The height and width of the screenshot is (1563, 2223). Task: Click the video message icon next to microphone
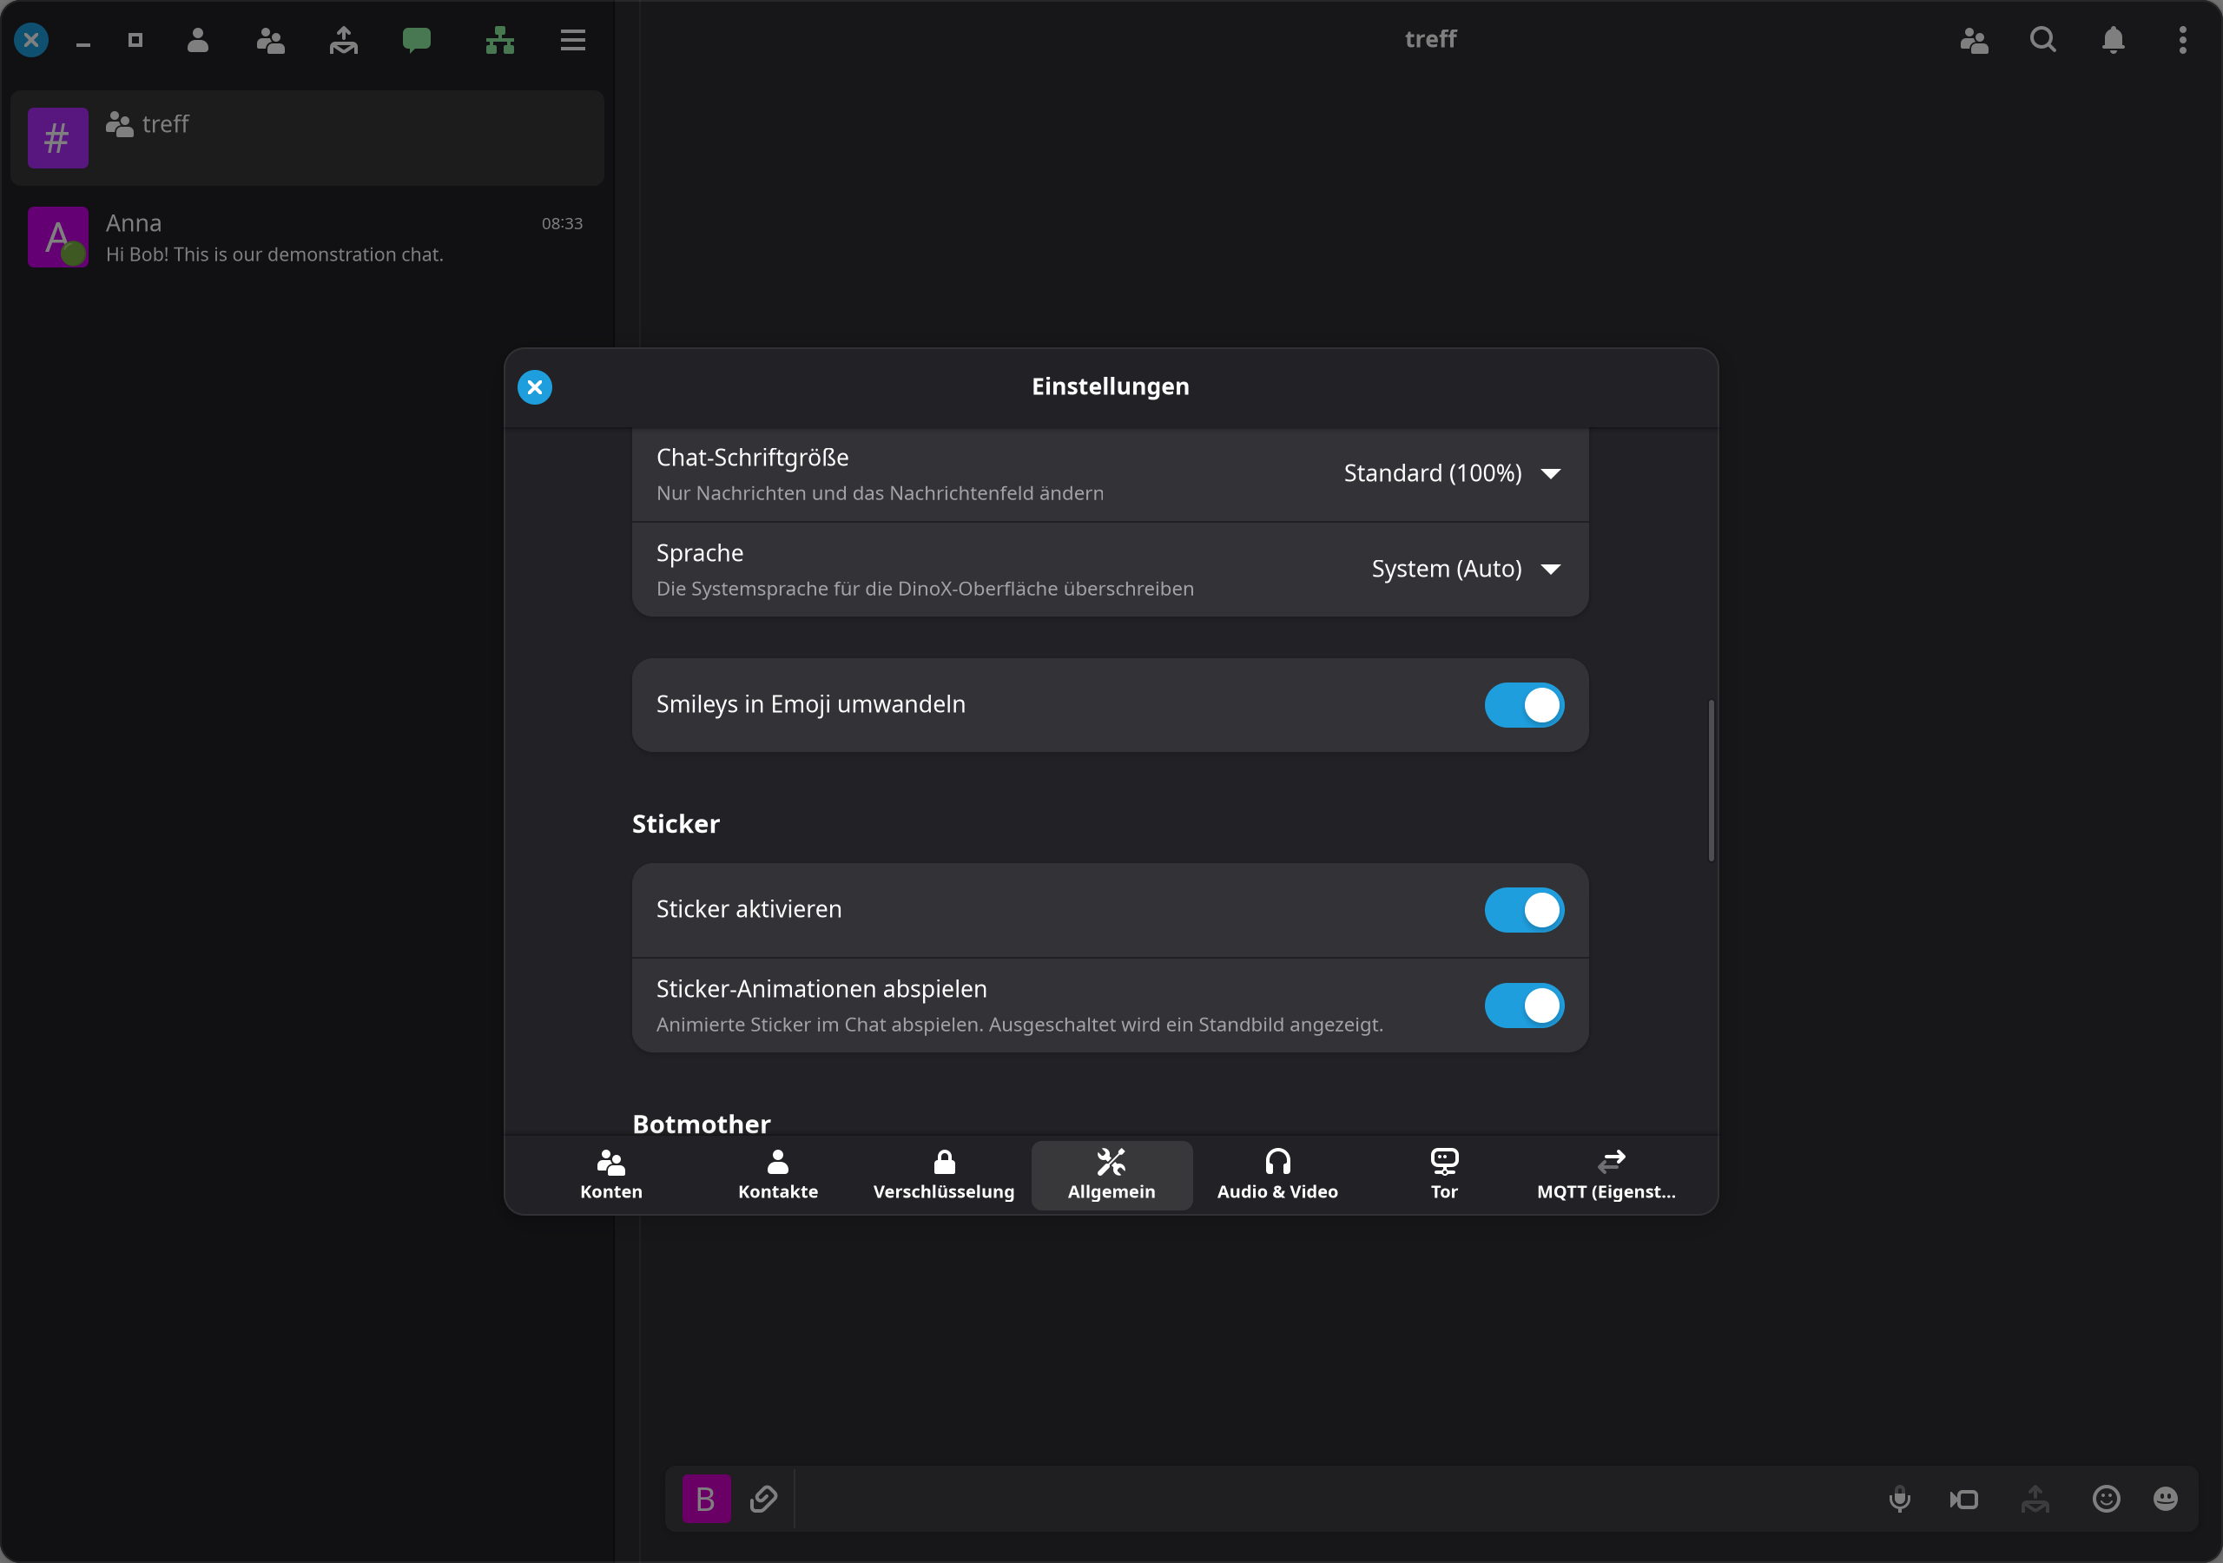click(x=1964, y=1499)
